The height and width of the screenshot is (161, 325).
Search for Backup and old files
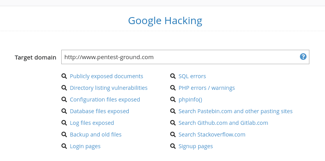click(96, 135)
